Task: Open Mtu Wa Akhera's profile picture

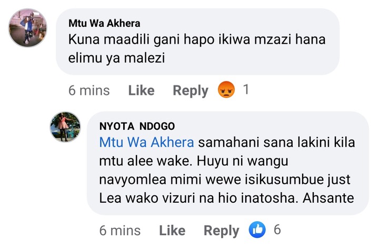Action: click(27, 27)
